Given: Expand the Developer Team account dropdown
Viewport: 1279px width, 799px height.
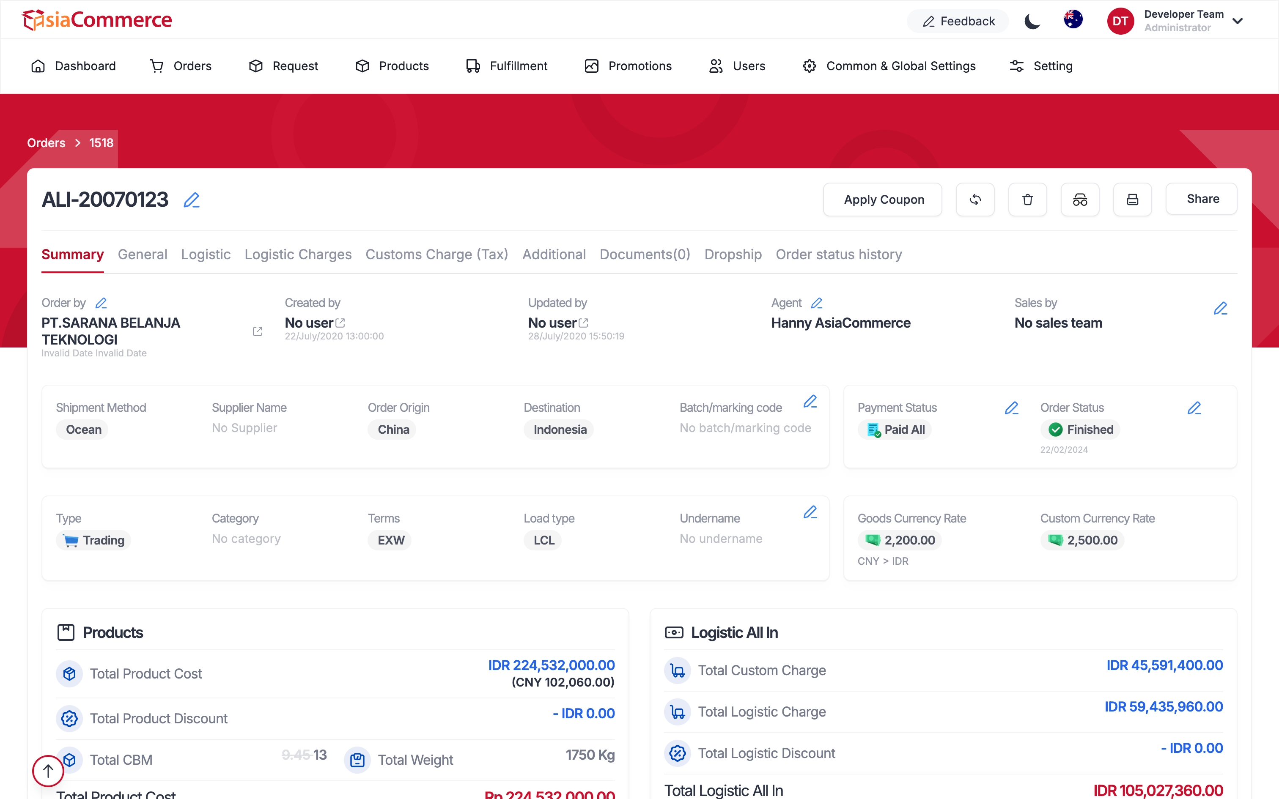Looking at the screenshot, I should point(1237,21).
